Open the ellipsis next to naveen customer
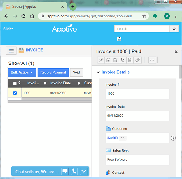This screenshot has width=182, height=179. point(123,138)
